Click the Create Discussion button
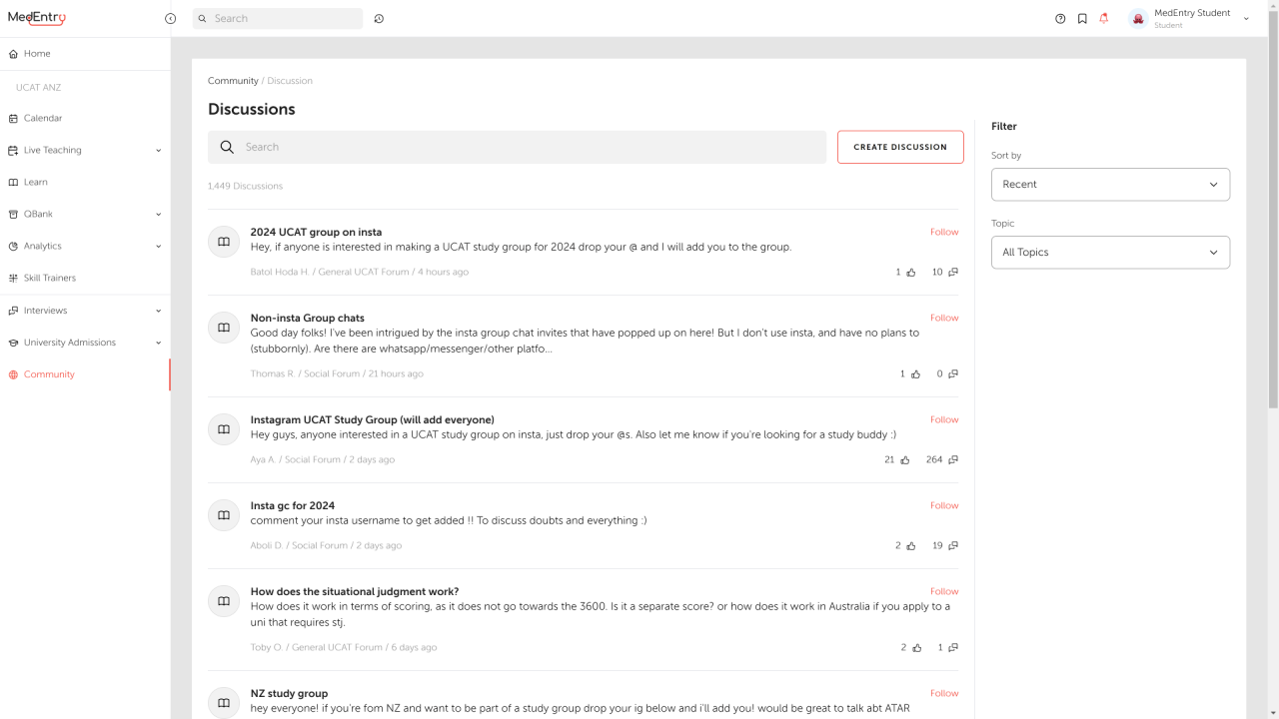Viewport: 1279px width, 719px height. (899, 147)
